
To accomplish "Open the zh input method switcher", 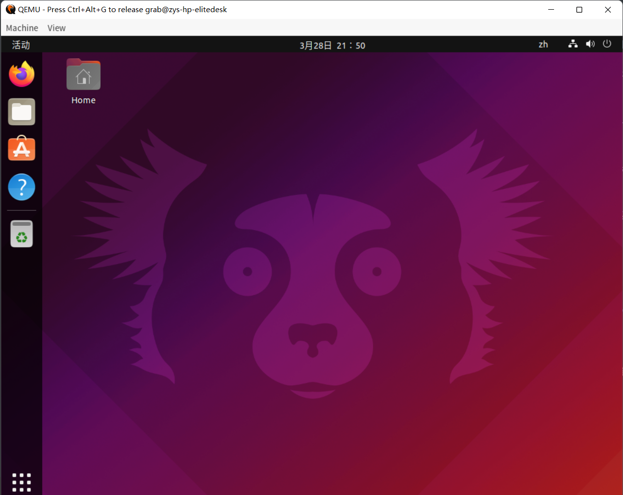I will [543, 44].
